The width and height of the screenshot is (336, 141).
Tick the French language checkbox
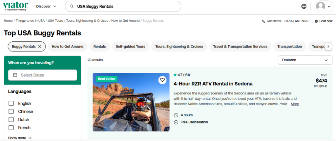click(11, 128)
